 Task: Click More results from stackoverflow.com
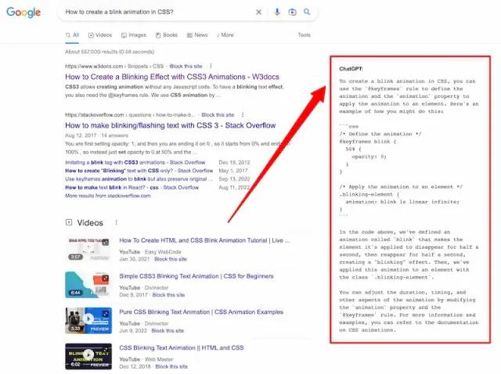[x=108, y=196]
